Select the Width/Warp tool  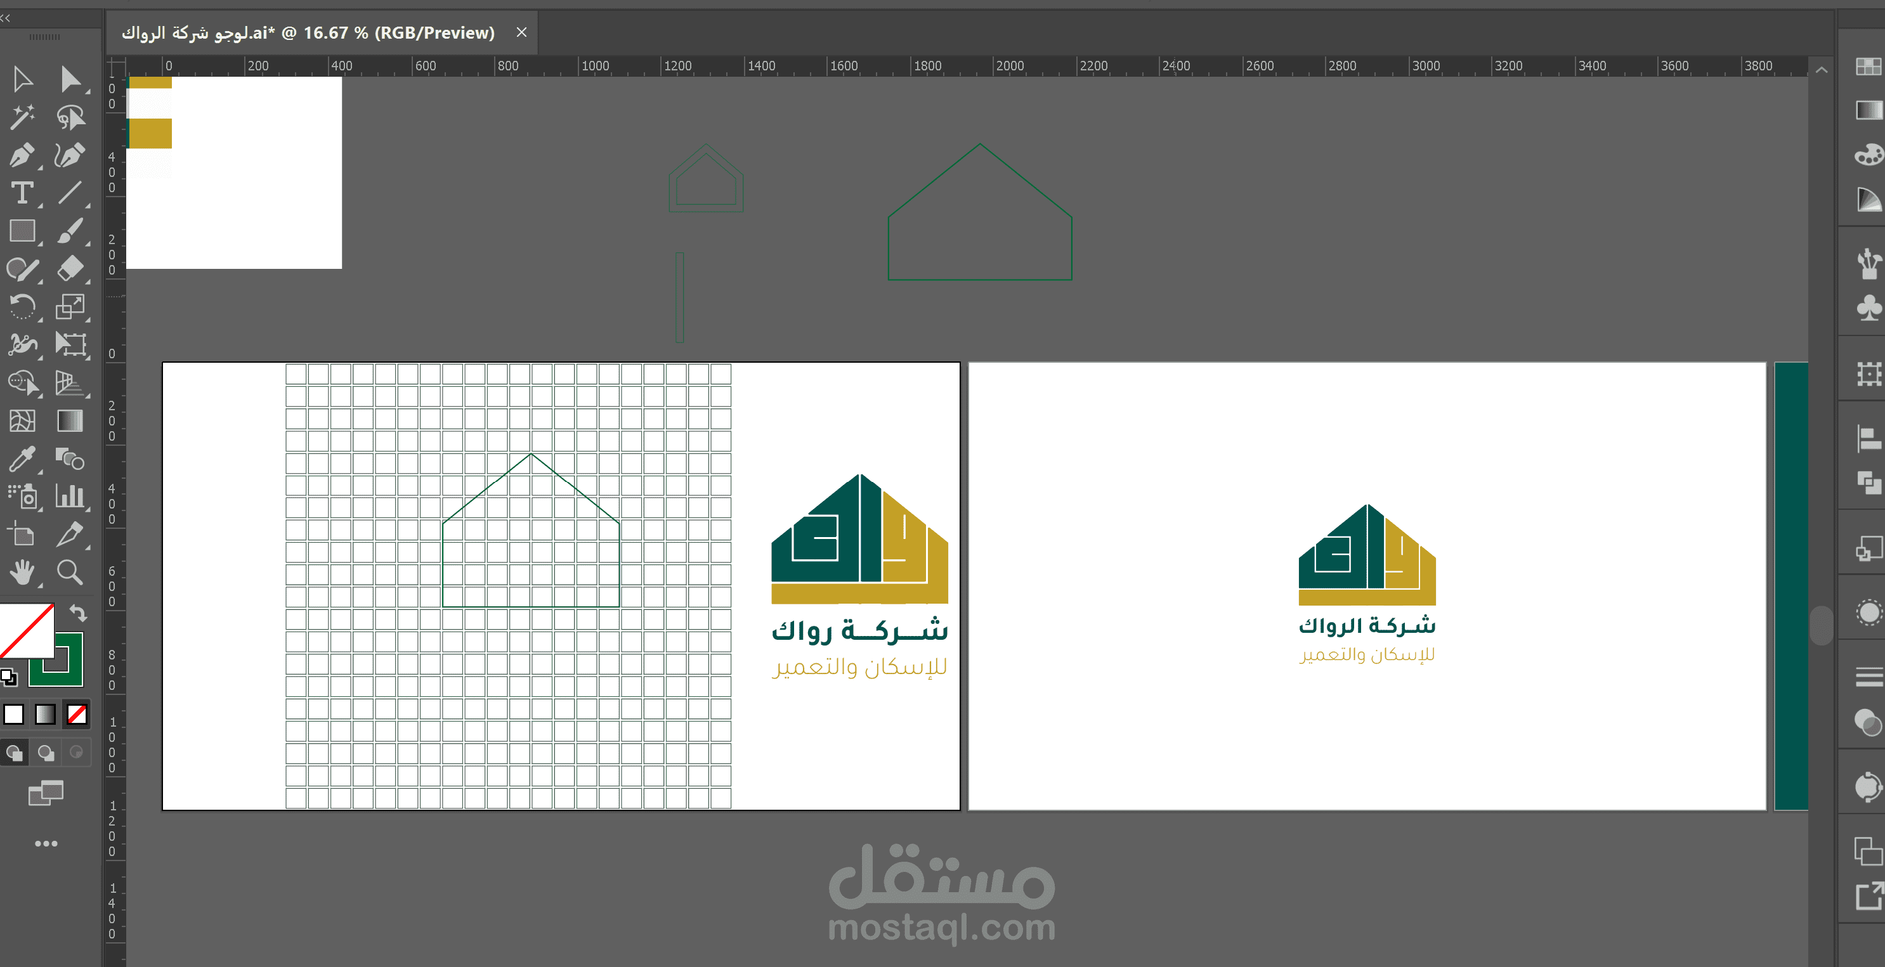point(22,344)
